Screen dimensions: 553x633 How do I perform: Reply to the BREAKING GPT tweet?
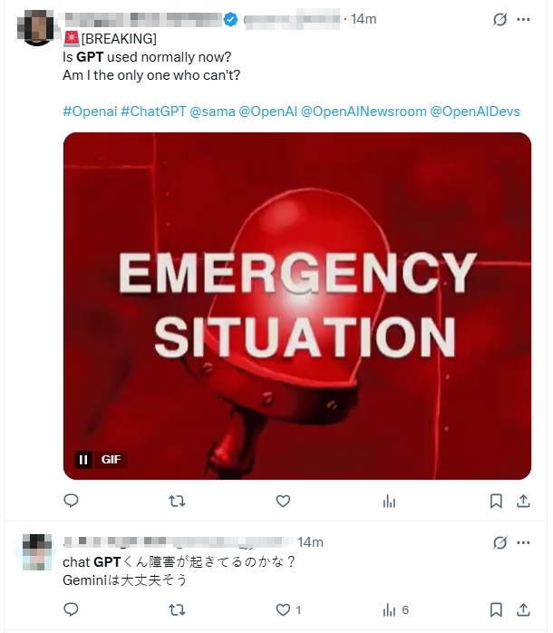(x=71, y=501)
